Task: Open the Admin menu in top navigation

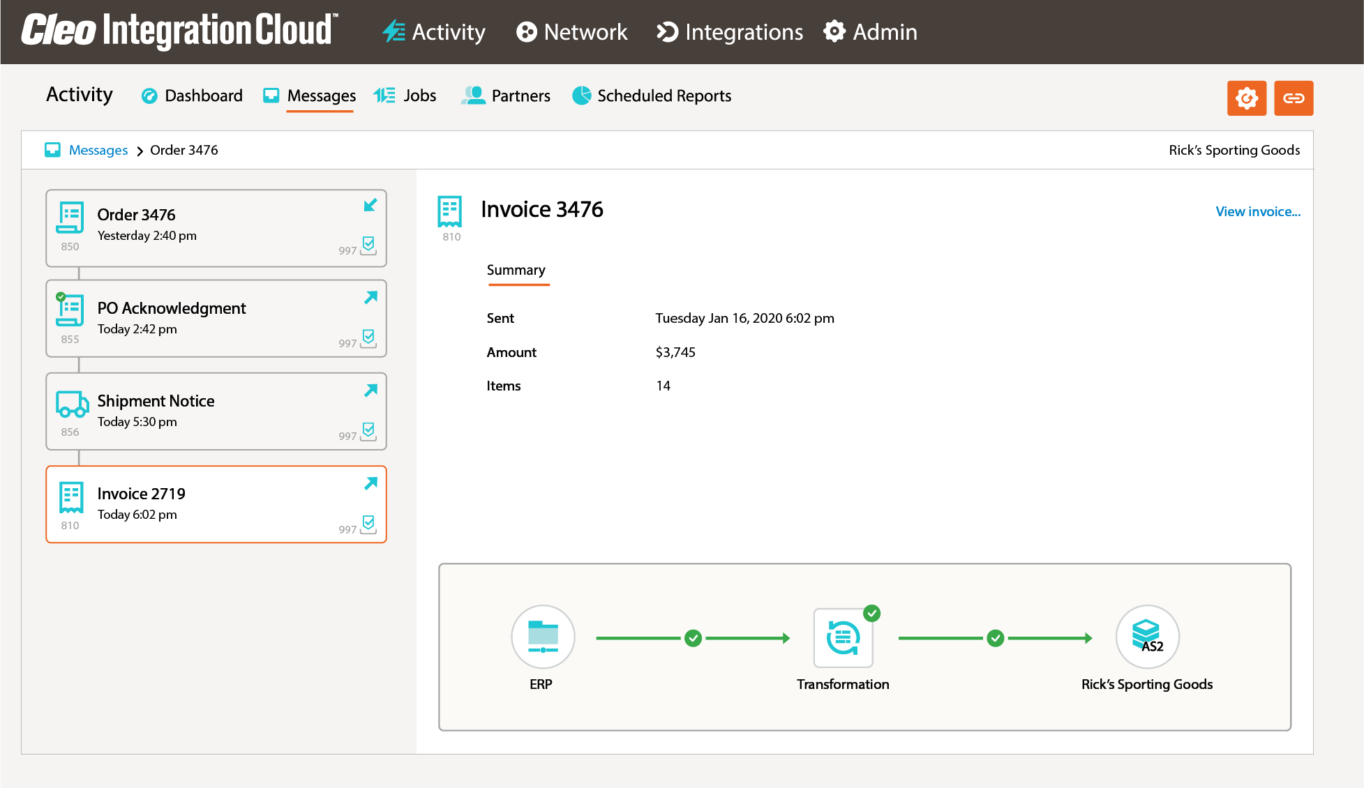Action: 870,32
